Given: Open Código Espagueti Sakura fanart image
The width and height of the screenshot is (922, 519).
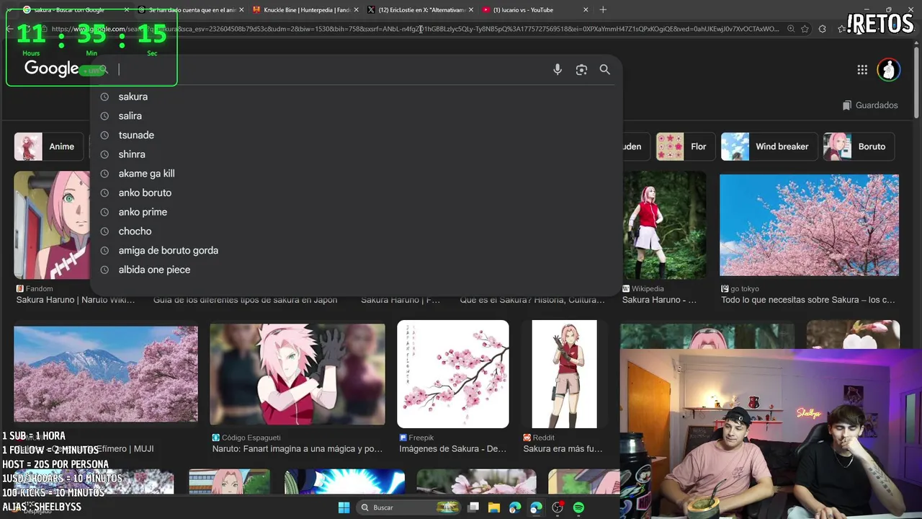Looking at the screenshot, I should pos(297,374).
